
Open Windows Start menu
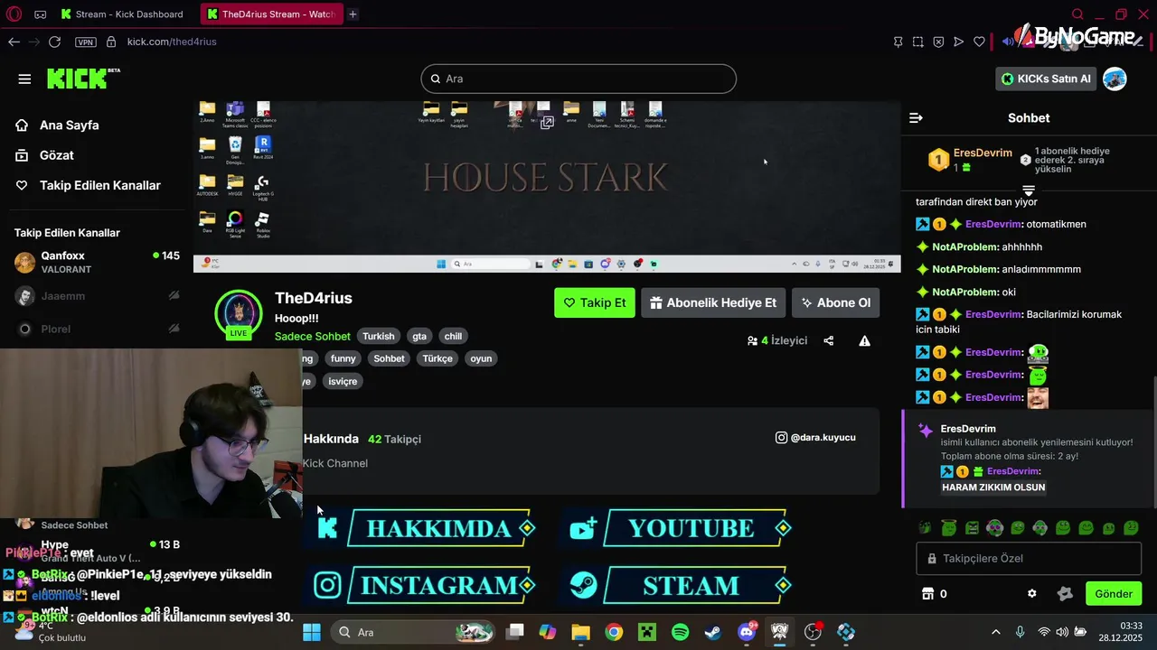(x=312, y=632)
